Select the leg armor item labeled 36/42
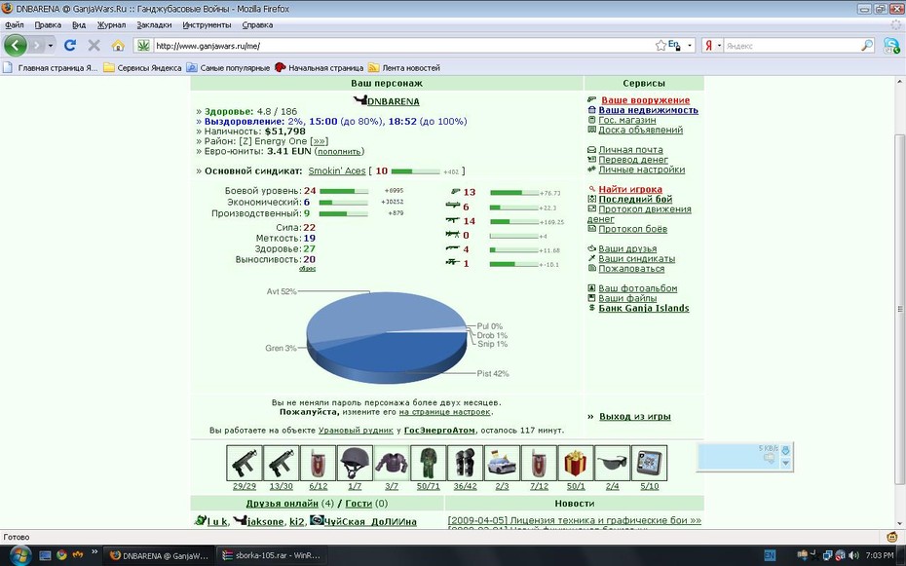The height and width of the screenshot is (566, 906). [x=465, y=463]
